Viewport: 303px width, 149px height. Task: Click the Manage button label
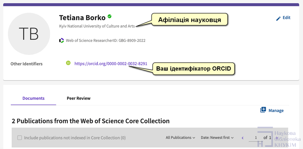pyautogui.click(x=276, y=110)
